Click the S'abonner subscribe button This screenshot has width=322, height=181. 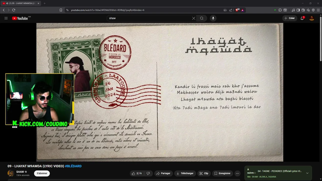click(42, 173)
